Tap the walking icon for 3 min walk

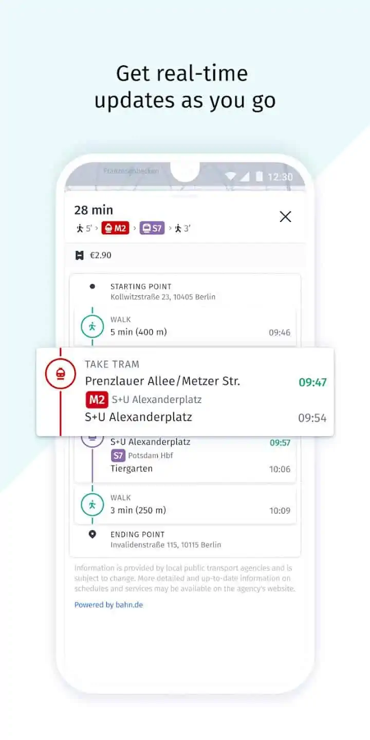[92, 505]
